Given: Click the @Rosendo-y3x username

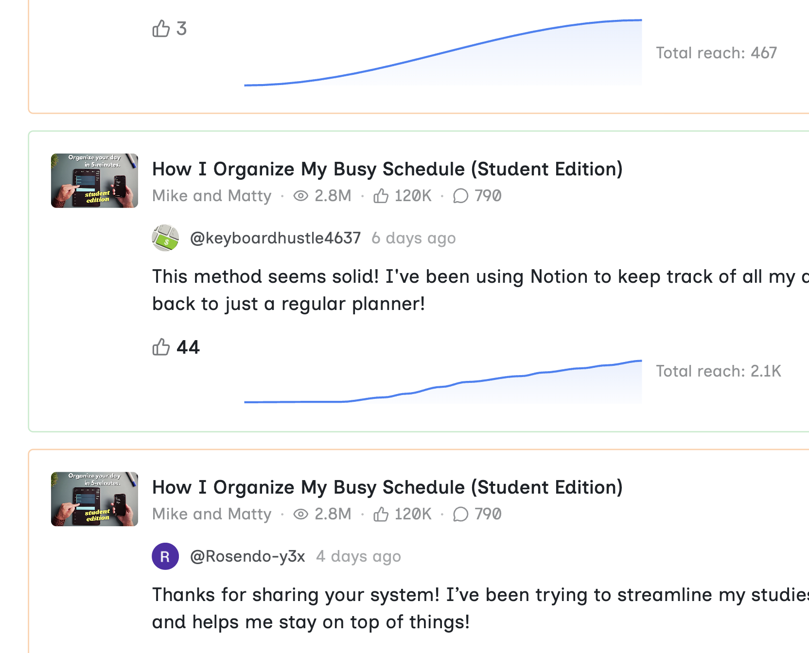Looking at the screenshot, I should [x=247, y=556].
